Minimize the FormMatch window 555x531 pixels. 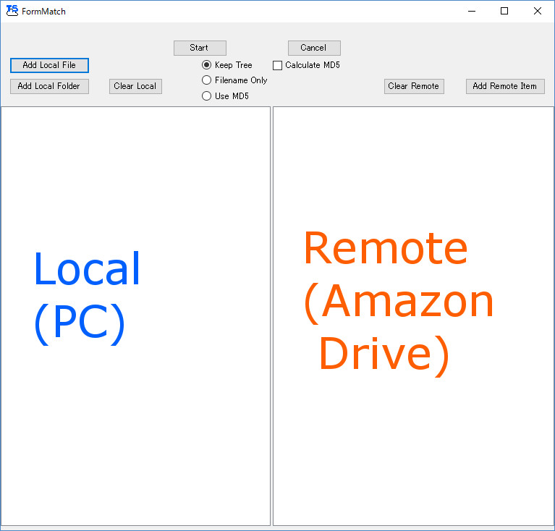pos(472,11)
